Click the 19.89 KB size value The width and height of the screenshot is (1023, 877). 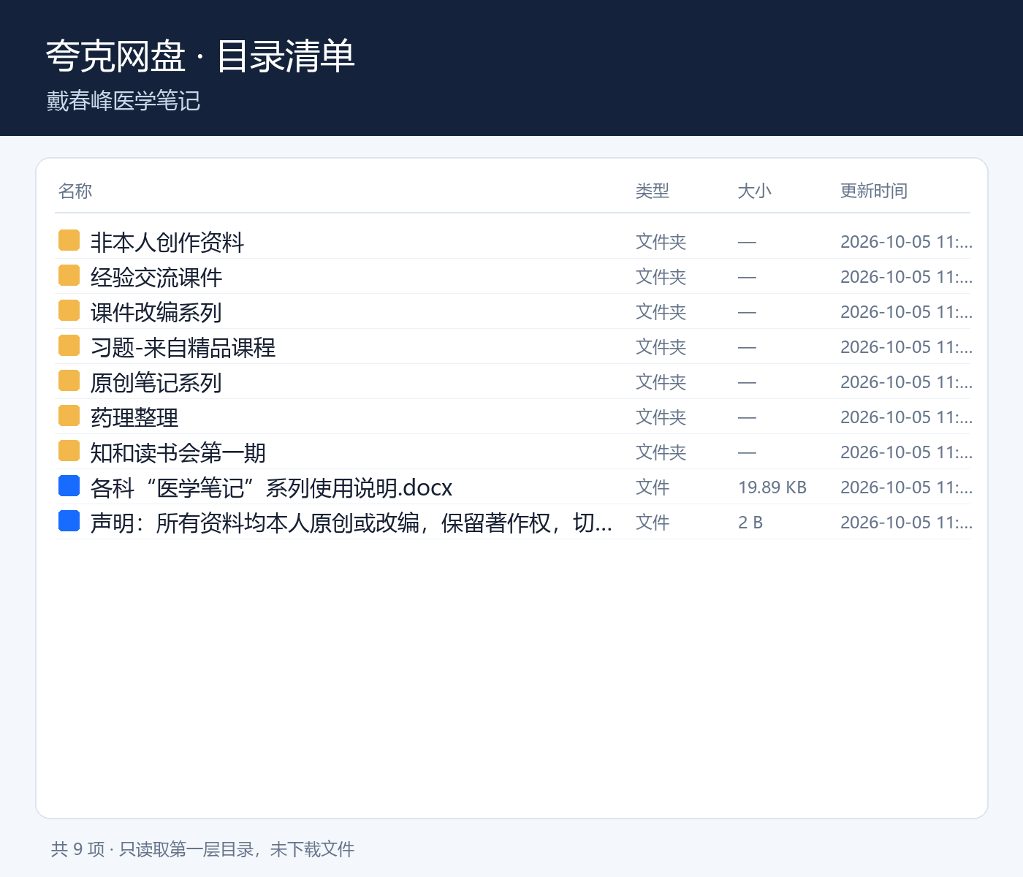tap(772, 487)
